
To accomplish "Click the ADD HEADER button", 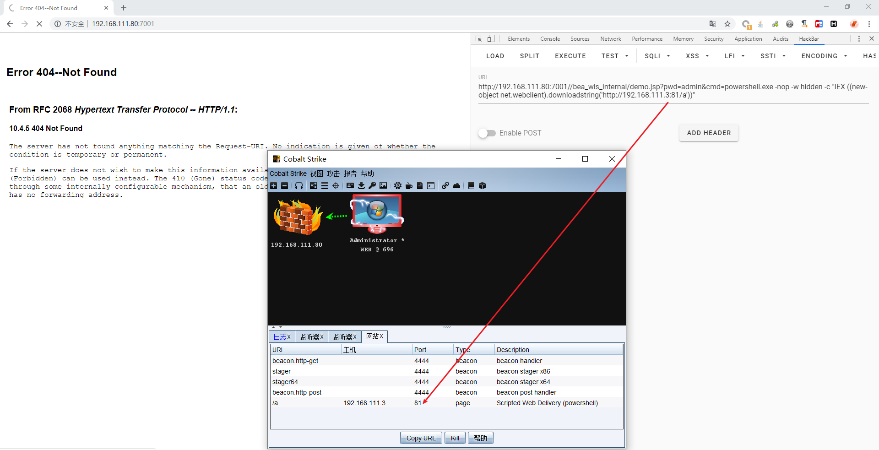I will pos(709,133).
